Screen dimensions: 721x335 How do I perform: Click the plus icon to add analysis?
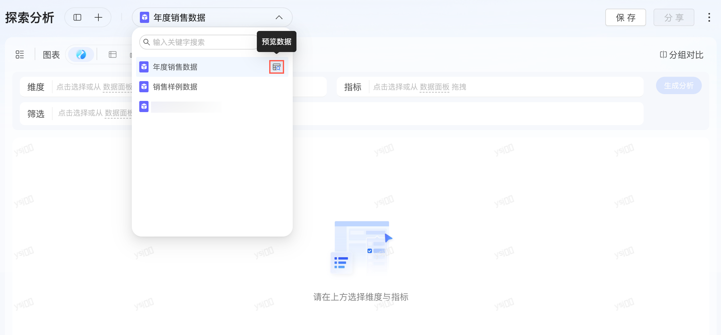(x=98, y=17)
